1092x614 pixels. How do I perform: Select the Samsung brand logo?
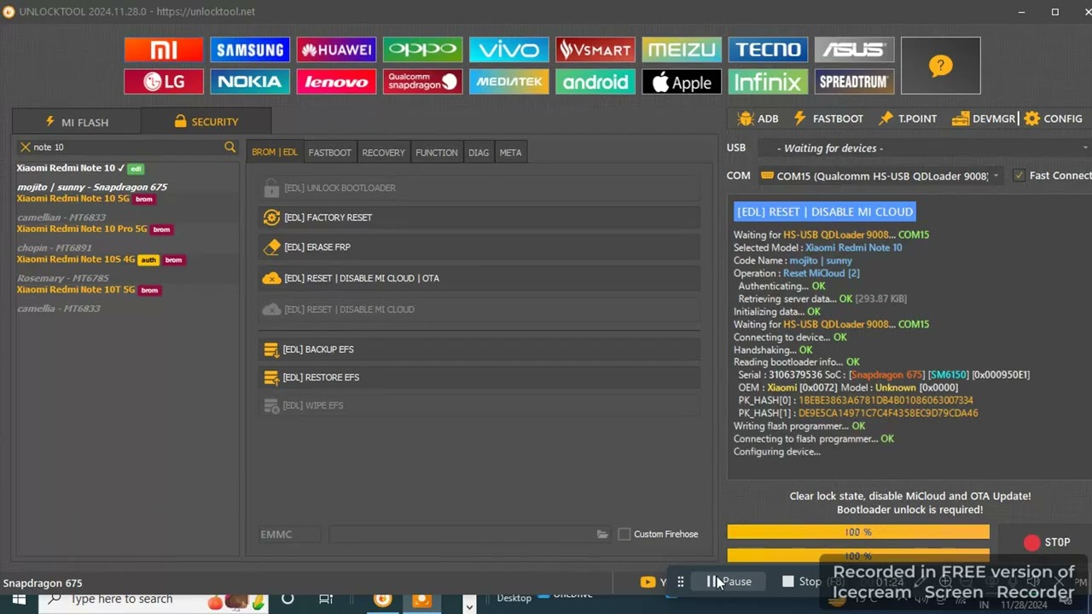pyautogui.click(x=250, y=49)
